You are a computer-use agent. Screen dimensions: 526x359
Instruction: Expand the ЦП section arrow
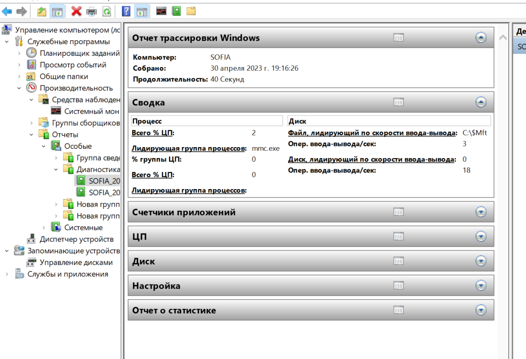481,237
